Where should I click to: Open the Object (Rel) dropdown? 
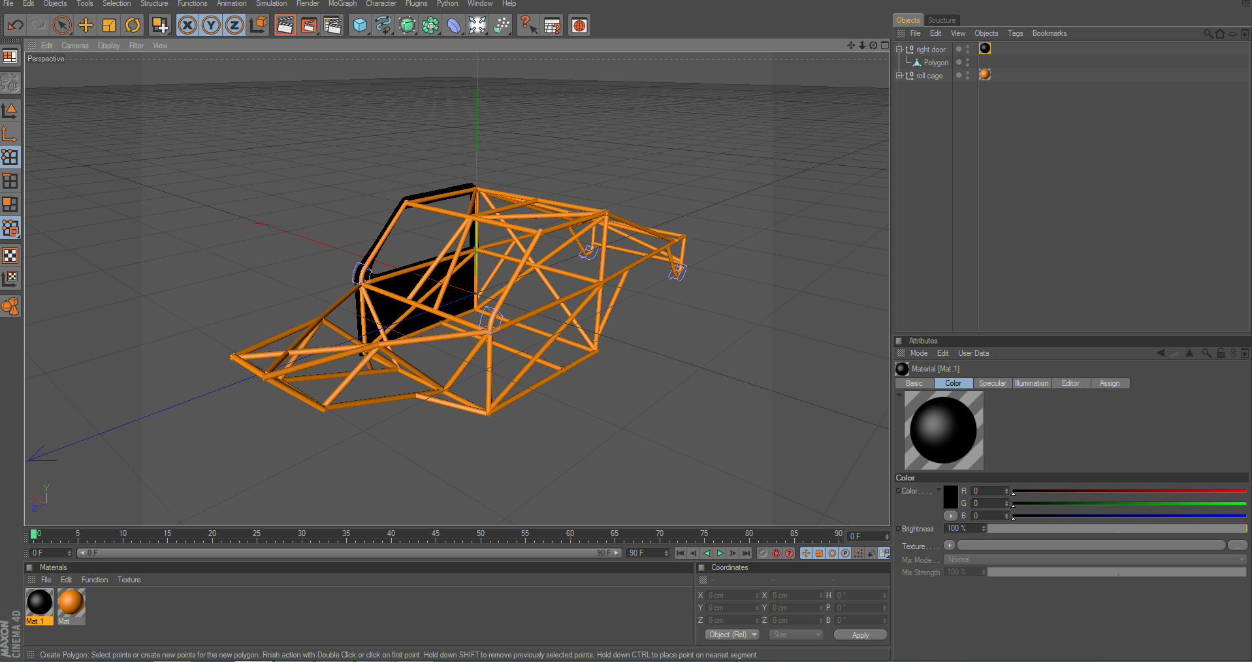(732, 635)
